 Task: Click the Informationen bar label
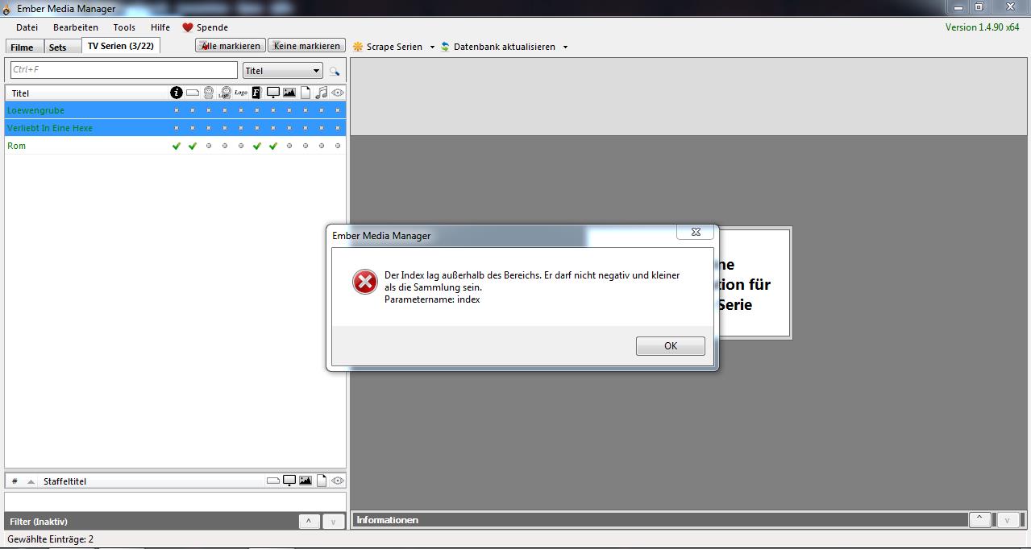[x=388, y=520]
